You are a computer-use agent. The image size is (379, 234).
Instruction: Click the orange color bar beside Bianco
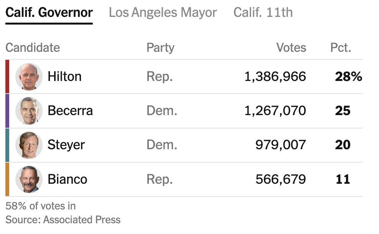(x=7, y=180)
